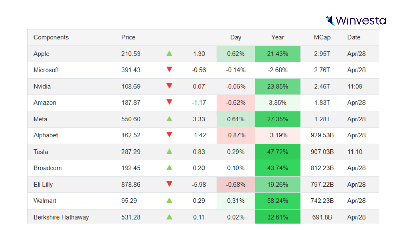The width and height of the screenshot is (409, 230).
Task: Click the red down arrow beside Eli Lilly
Action: point(169,184)
